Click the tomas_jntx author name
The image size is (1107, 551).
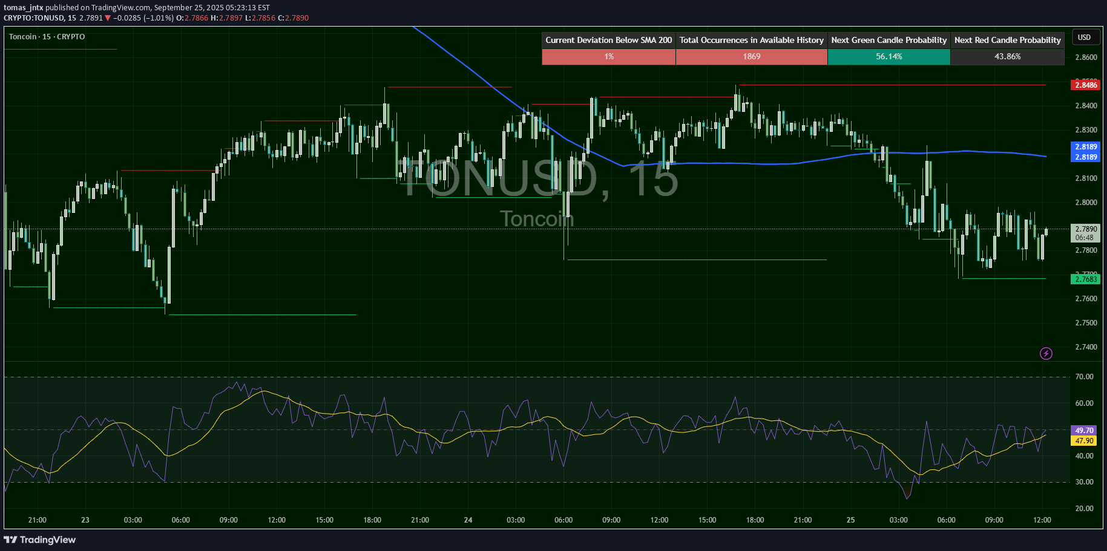tap(24, 8)
